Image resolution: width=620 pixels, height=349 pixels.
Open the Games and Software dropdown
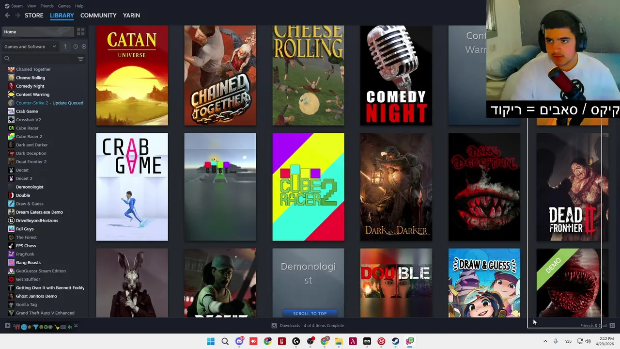30,47
